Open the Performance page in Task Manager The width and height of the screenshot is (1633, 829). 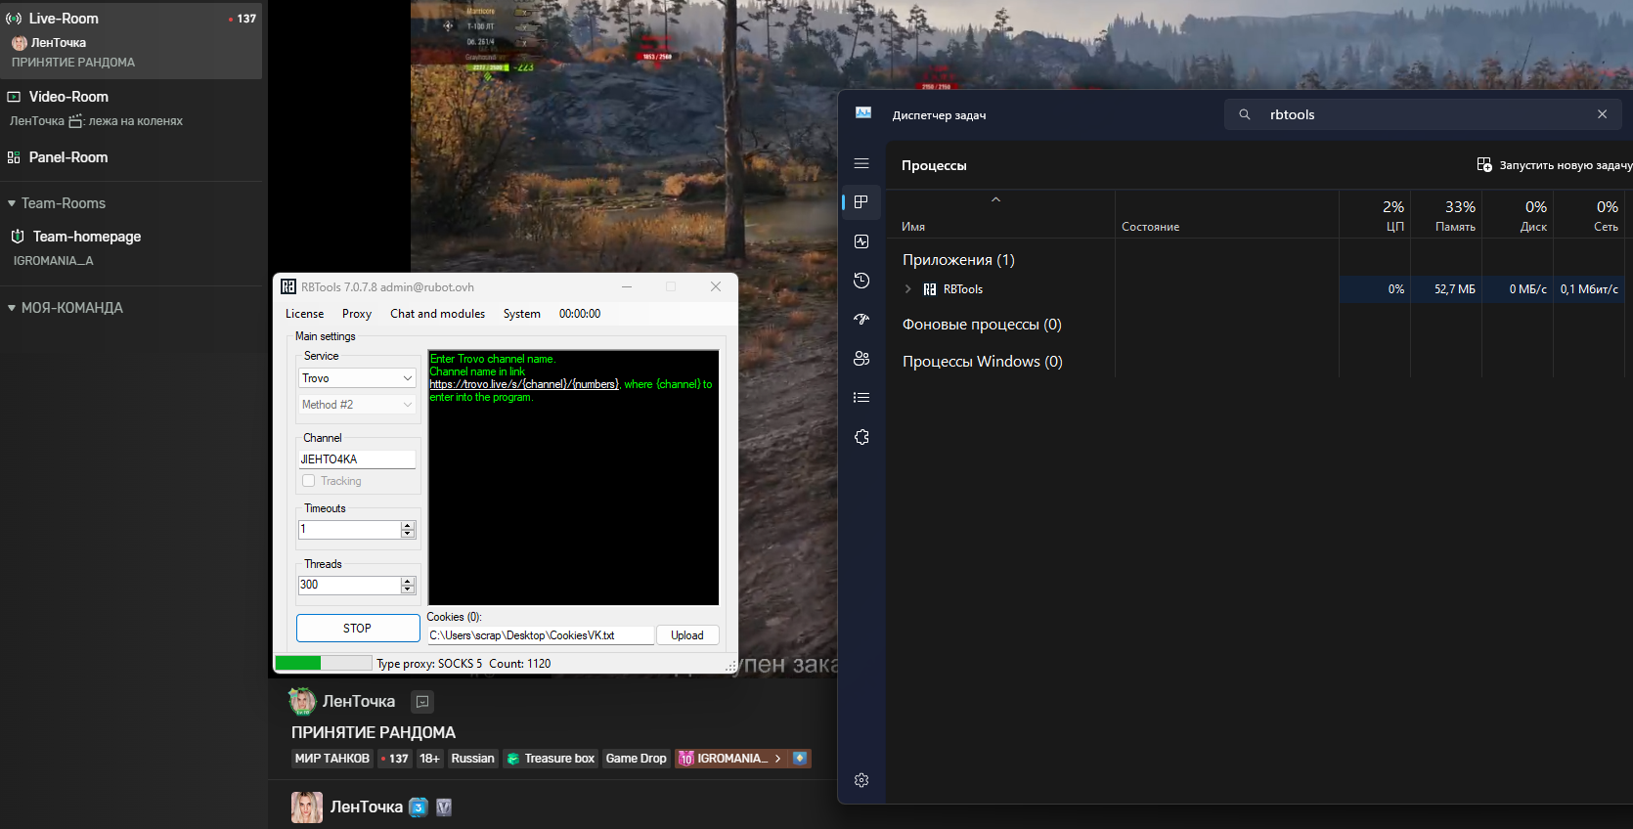pyautogui.click(x=861, y=241)
